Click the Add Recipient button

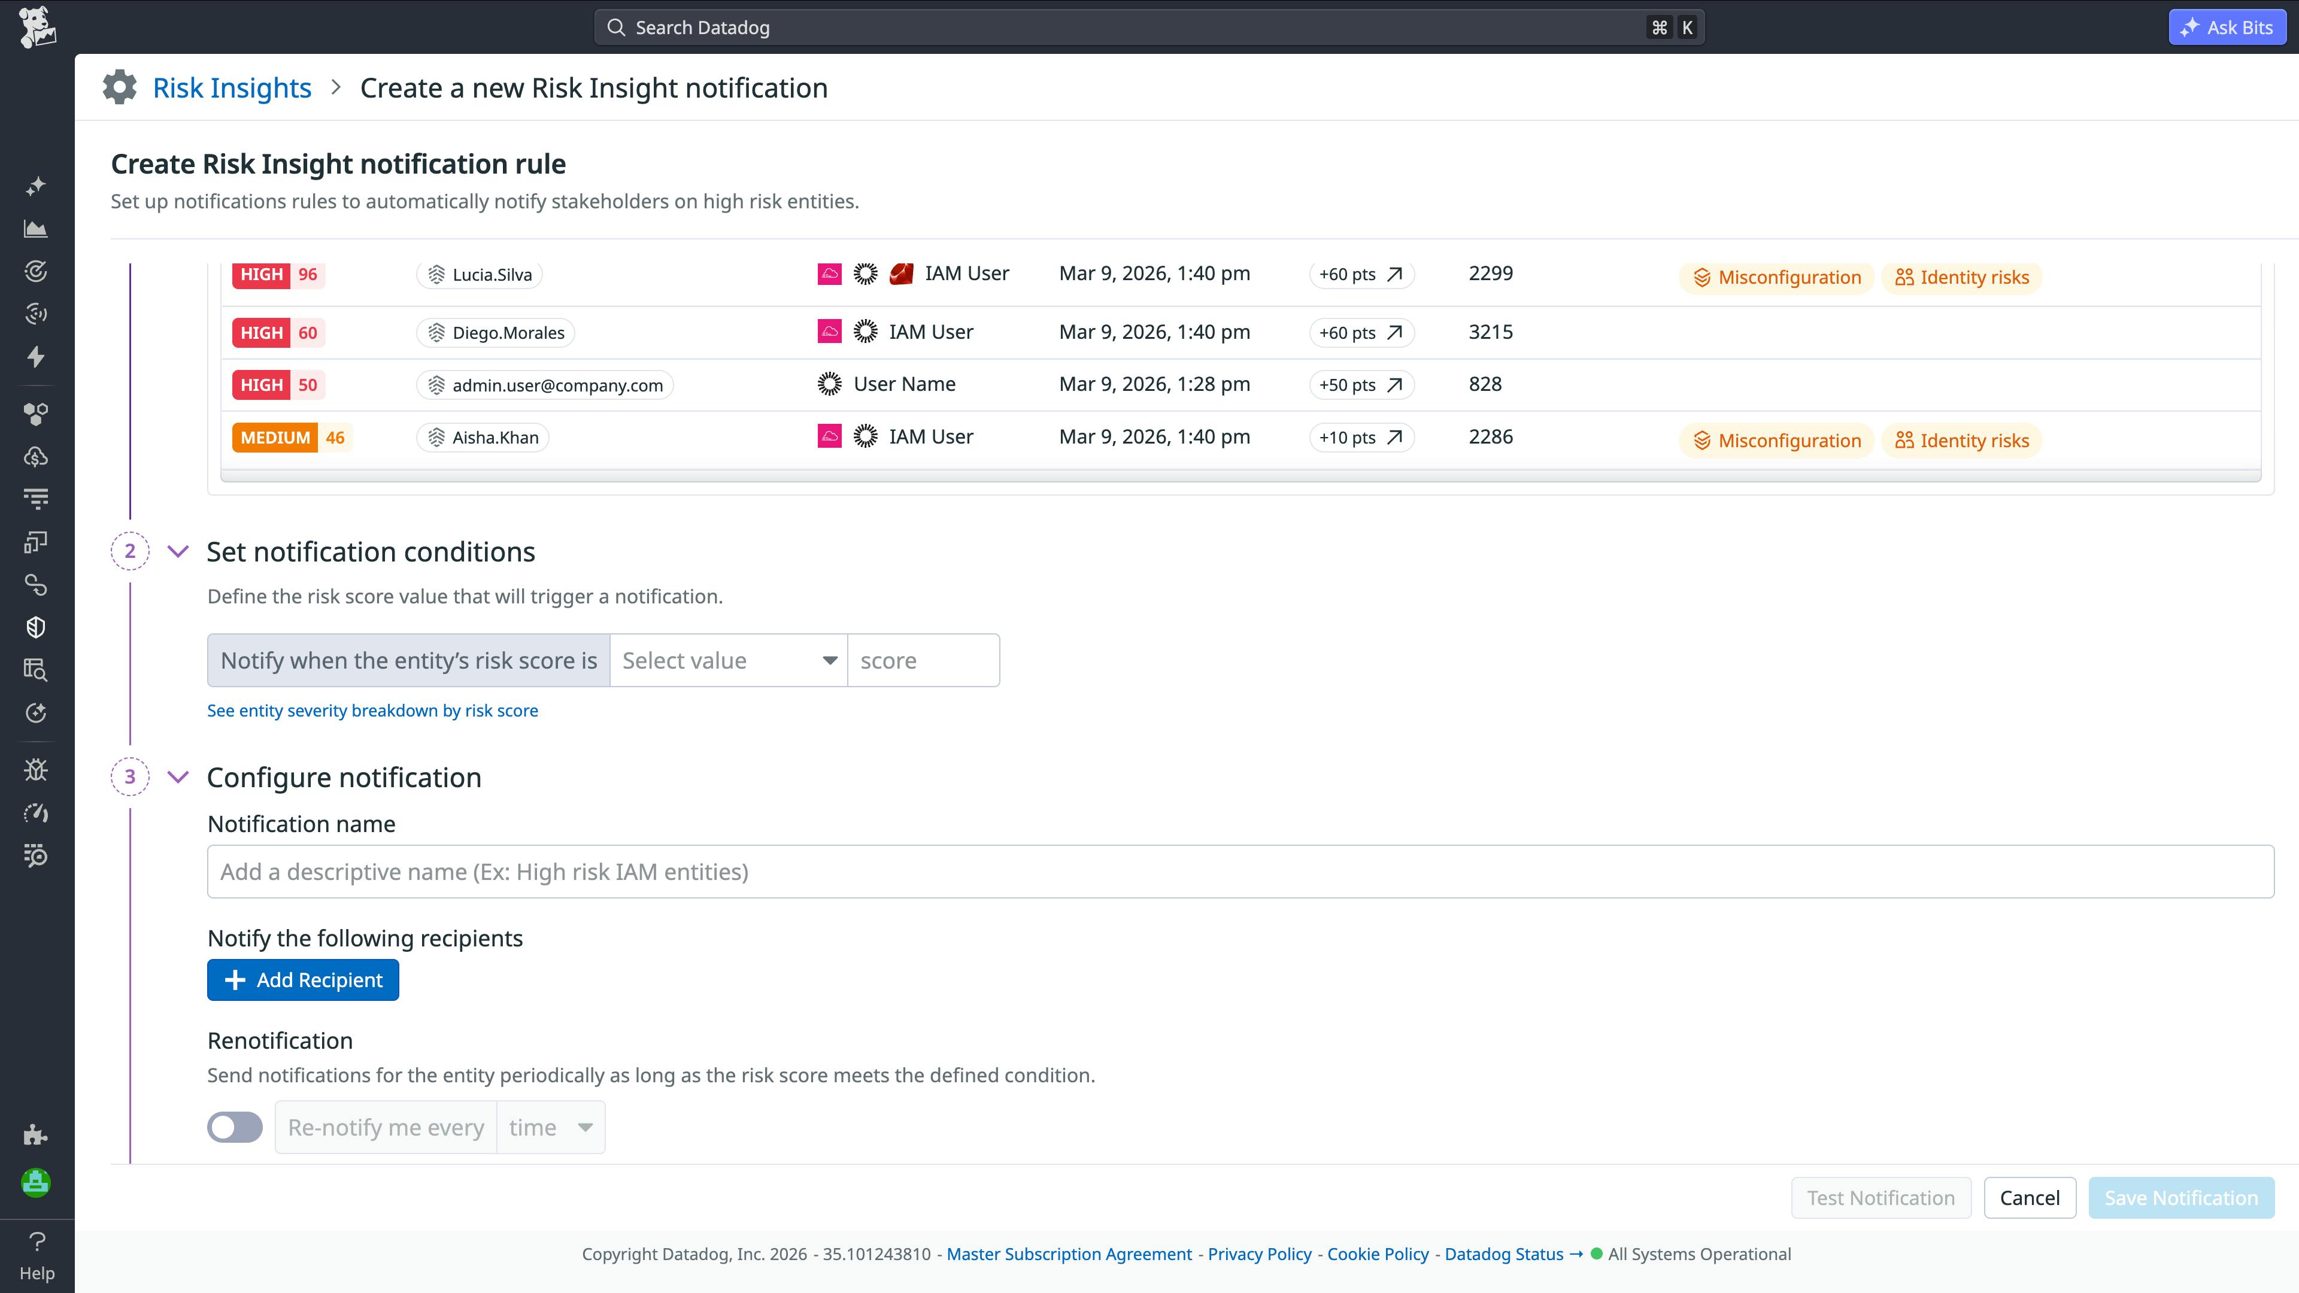302,980
